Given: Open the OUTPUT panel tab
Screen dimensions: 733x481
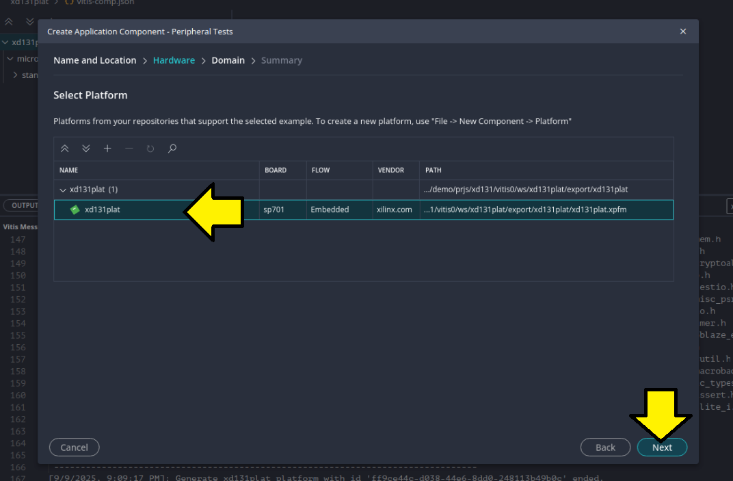Looking at the screenshot, I should [23, 205].
